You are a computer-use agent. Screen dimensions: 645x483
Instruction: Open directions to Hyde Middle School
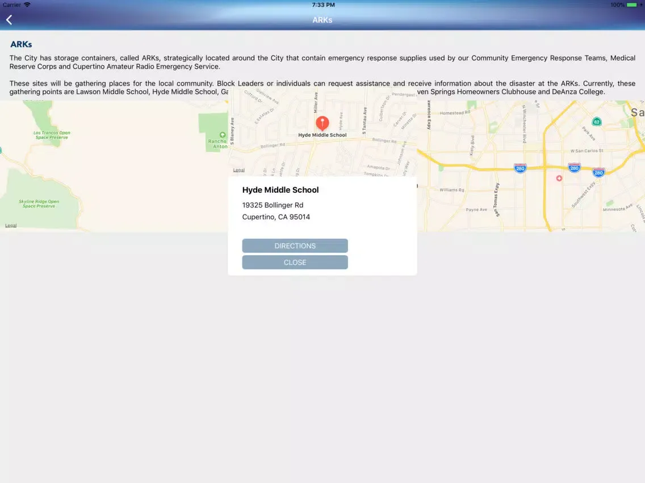click(x=295, y=245)
